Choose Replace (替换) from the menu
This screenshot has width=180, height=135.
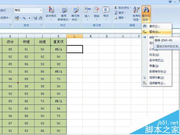(x=157, y=32)
